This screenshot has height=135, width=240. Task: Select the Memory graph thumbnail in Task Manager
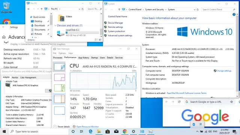pyautogui.click(x=60, y=77)
